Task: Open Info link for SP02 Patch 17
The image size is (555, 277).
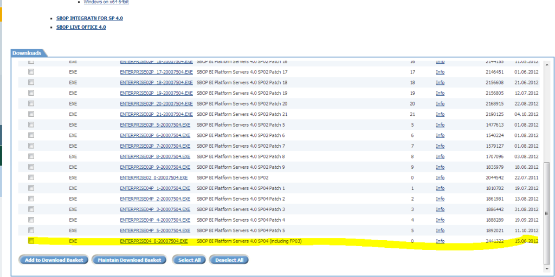Action: (x=440, y=72)
